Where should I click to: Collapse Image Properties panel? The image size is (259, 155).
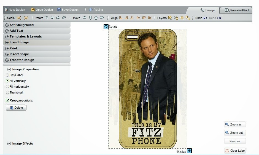pos(9,70)
